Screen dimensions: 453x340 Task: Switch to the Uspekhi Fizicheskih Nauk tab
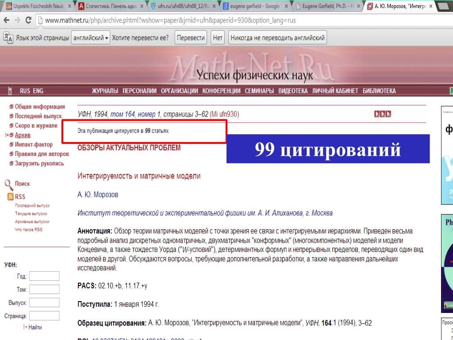click(x=35, y=7)
